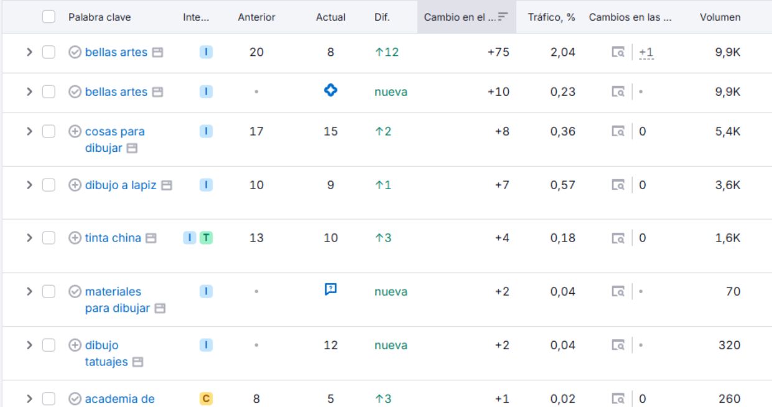
Task: Open the tinta china keyword link
Action: click(x=113, y=238)
